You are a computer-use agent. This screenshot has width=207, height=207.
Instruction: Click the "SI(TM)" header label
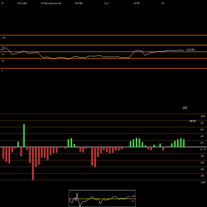pyautogui.click(x=79, y=3)
